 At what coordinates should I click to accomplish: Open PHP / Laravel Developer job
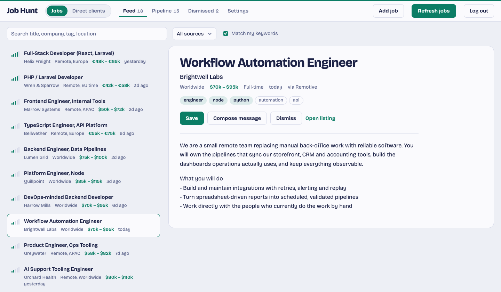pyautogui.click(x=83, y=81)
